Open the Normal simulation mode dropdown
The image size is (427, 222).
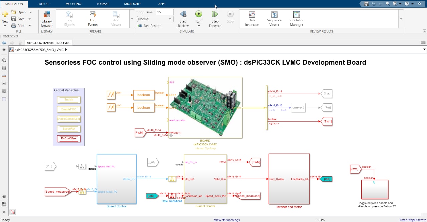point(155,19)
